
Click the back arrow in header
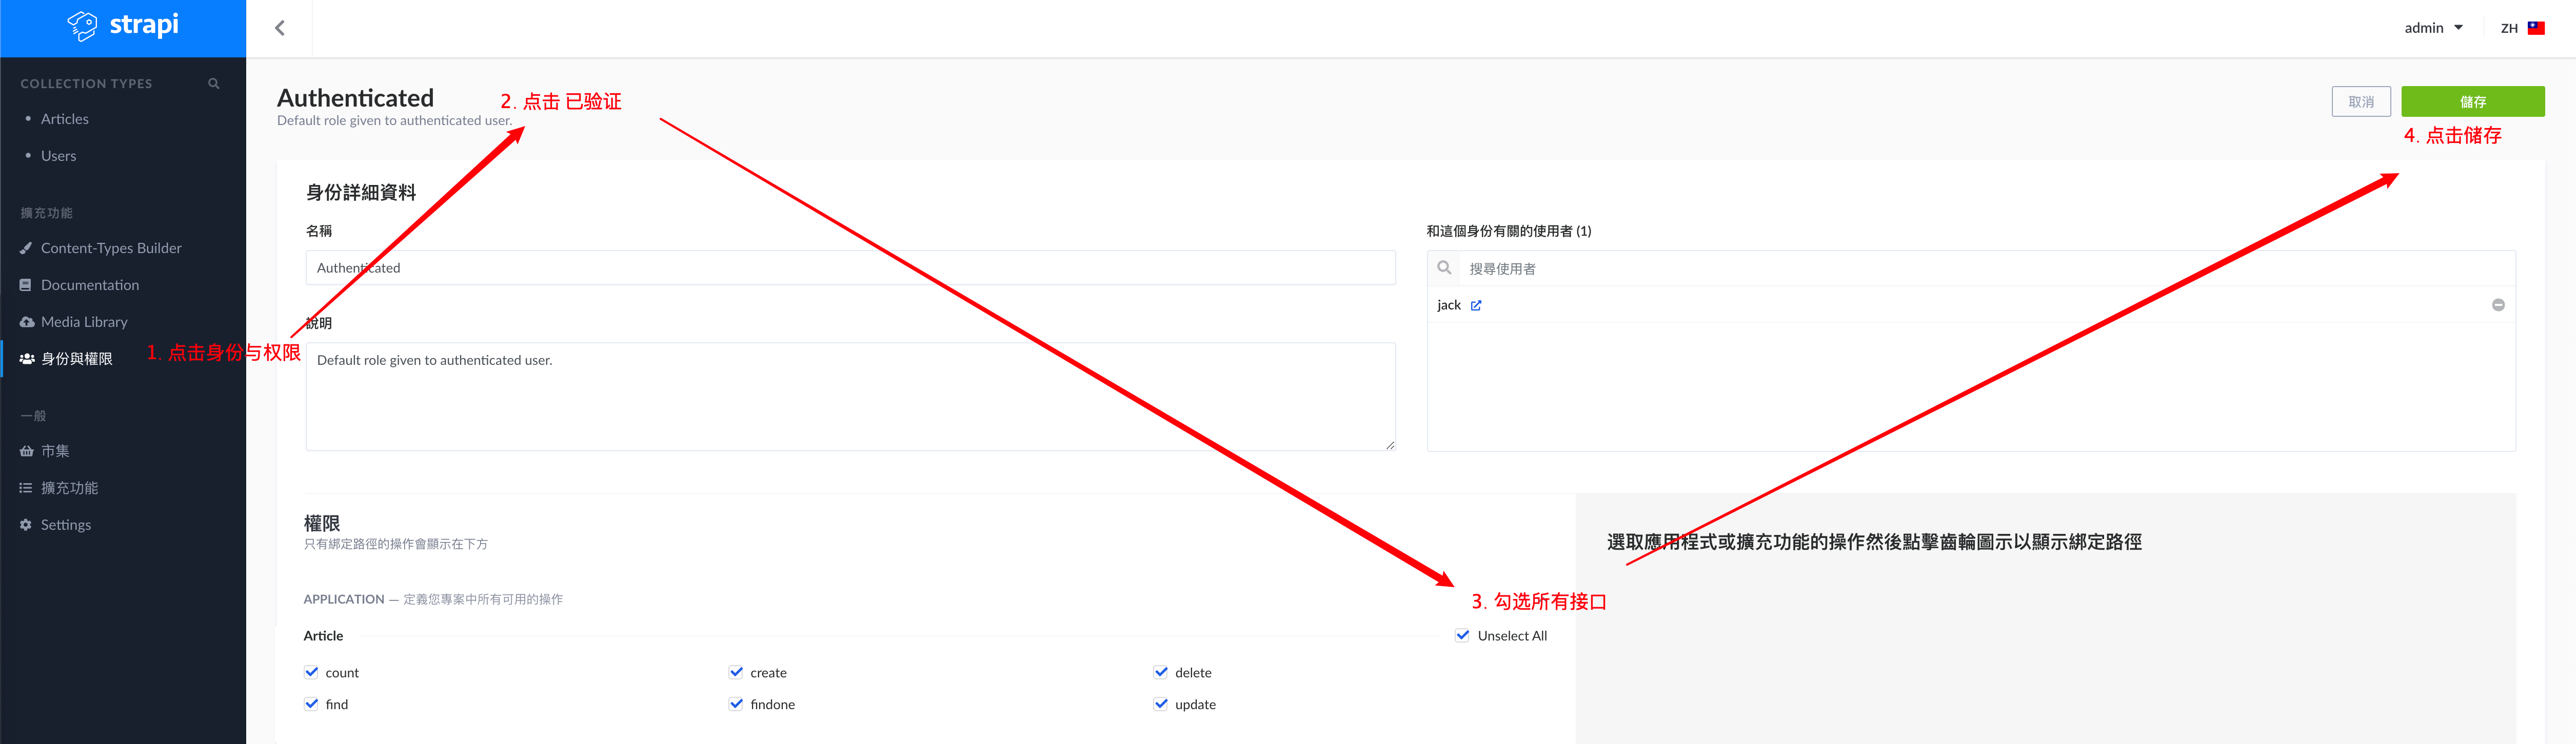coord(280,28)
